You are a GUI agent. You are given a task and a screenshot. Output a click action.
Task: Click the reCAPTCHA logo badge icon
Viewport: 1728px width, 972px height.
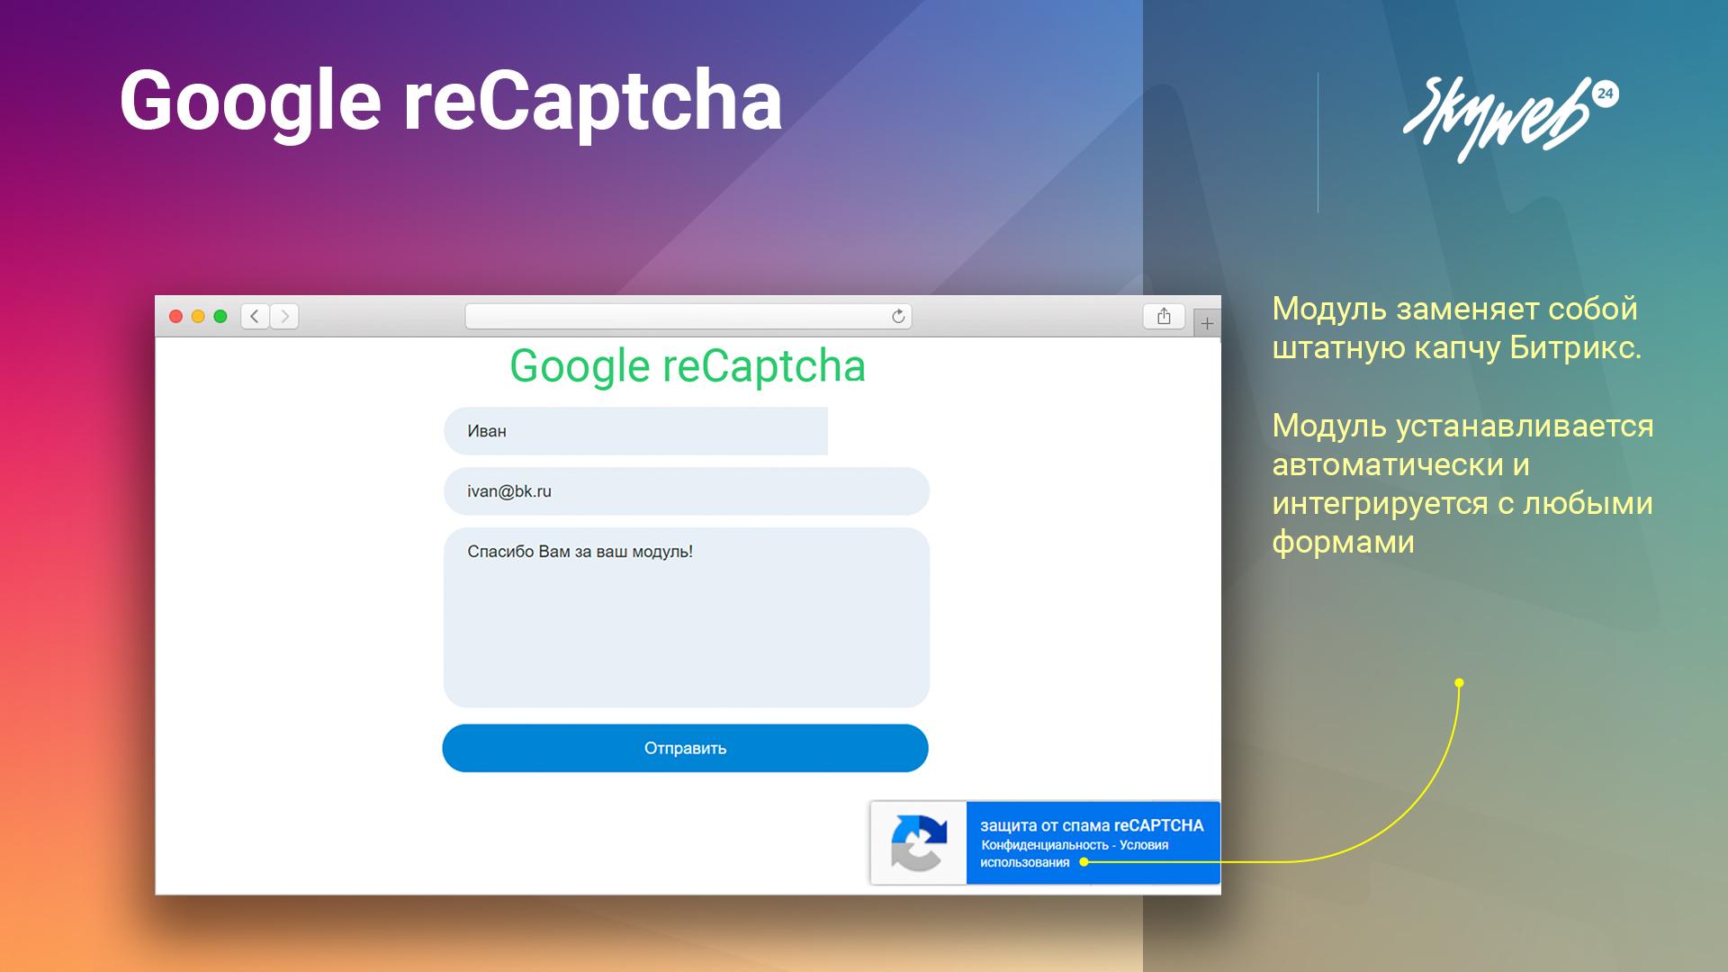[x=918, y=843]
